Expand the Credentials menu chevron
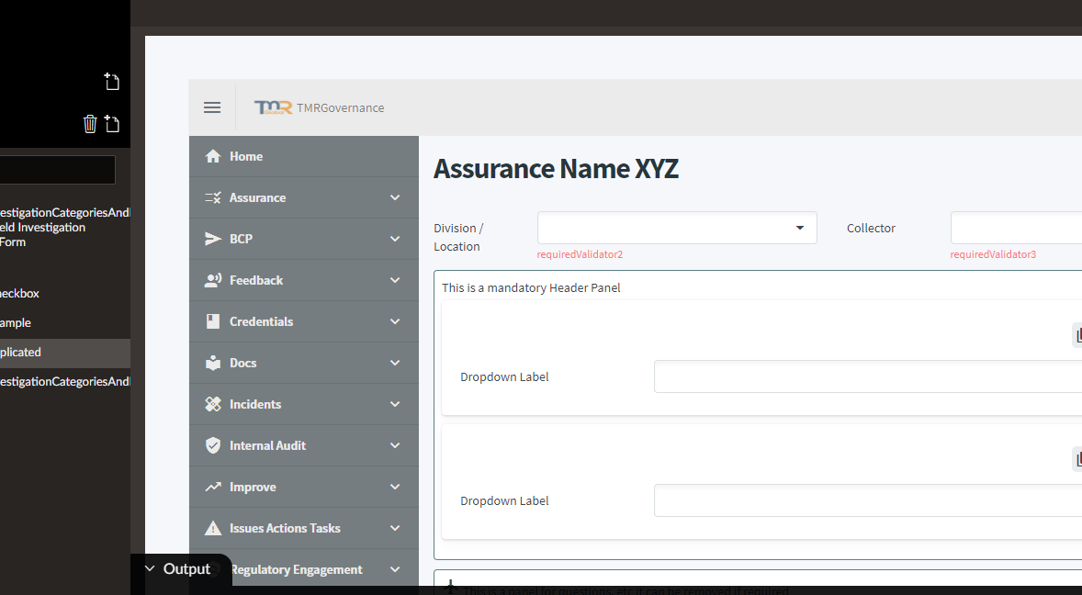This screenshot has width=1082, height=595. 395,322
